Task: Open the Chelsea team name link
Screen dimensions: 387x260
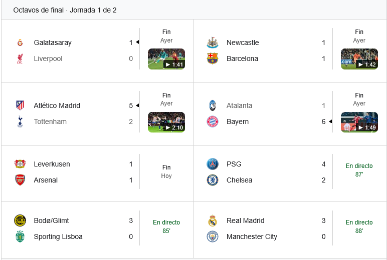Action: (x=240, y=180)
